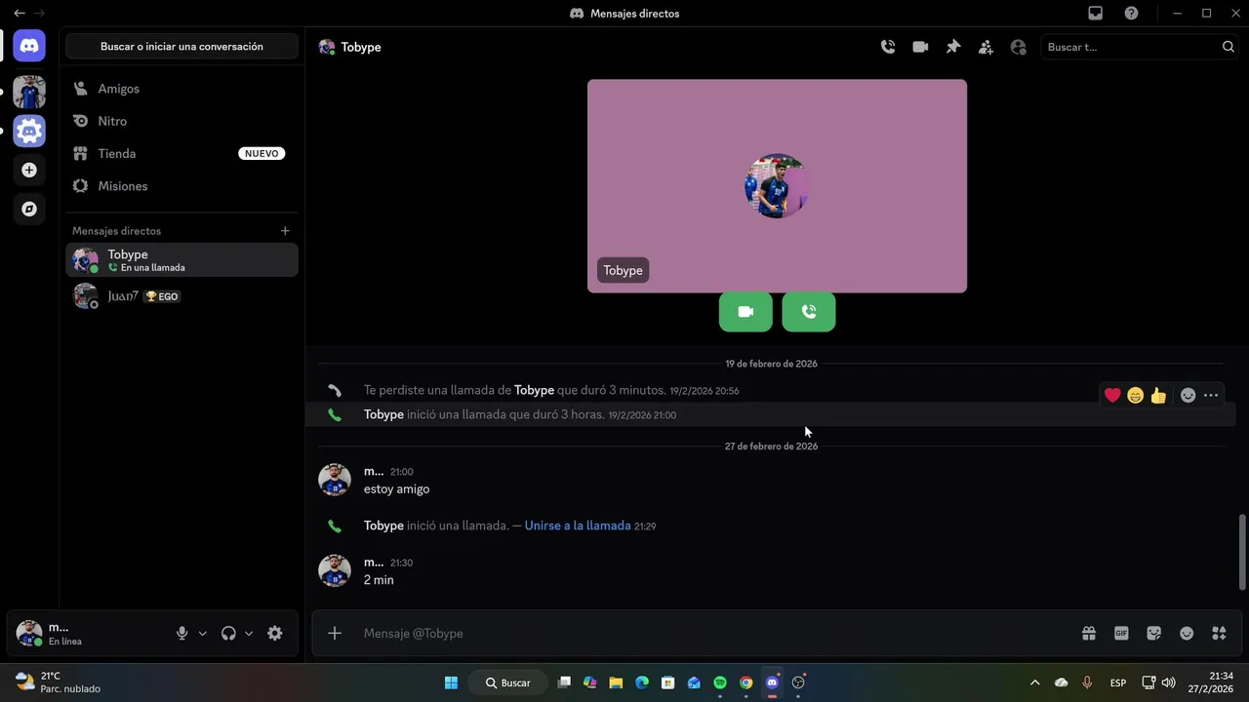Screen dimensions: 1249x702
Task: Select Juan7 direct message conversation
Action: (181, 296)
